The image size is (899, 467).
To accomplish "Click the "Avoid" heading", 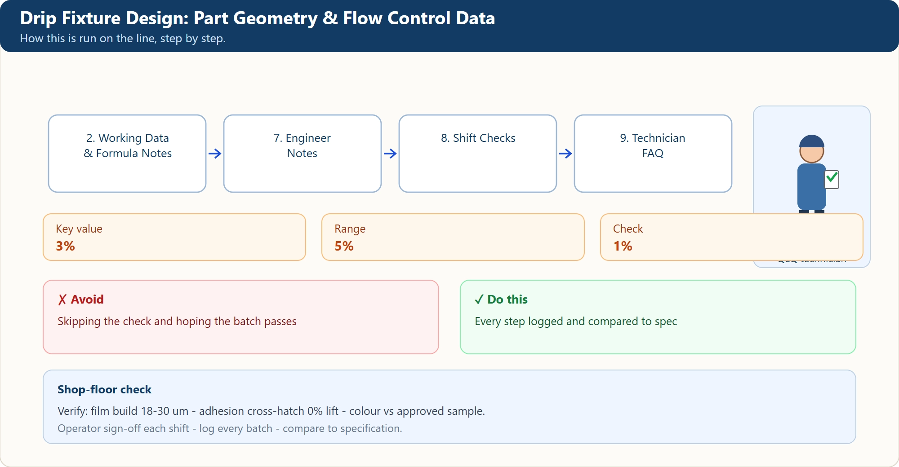I will 87,300.
